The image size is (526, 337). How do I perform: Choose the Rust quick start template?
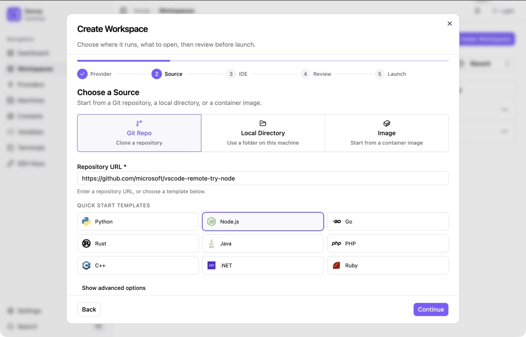click(x=138, y=244)
